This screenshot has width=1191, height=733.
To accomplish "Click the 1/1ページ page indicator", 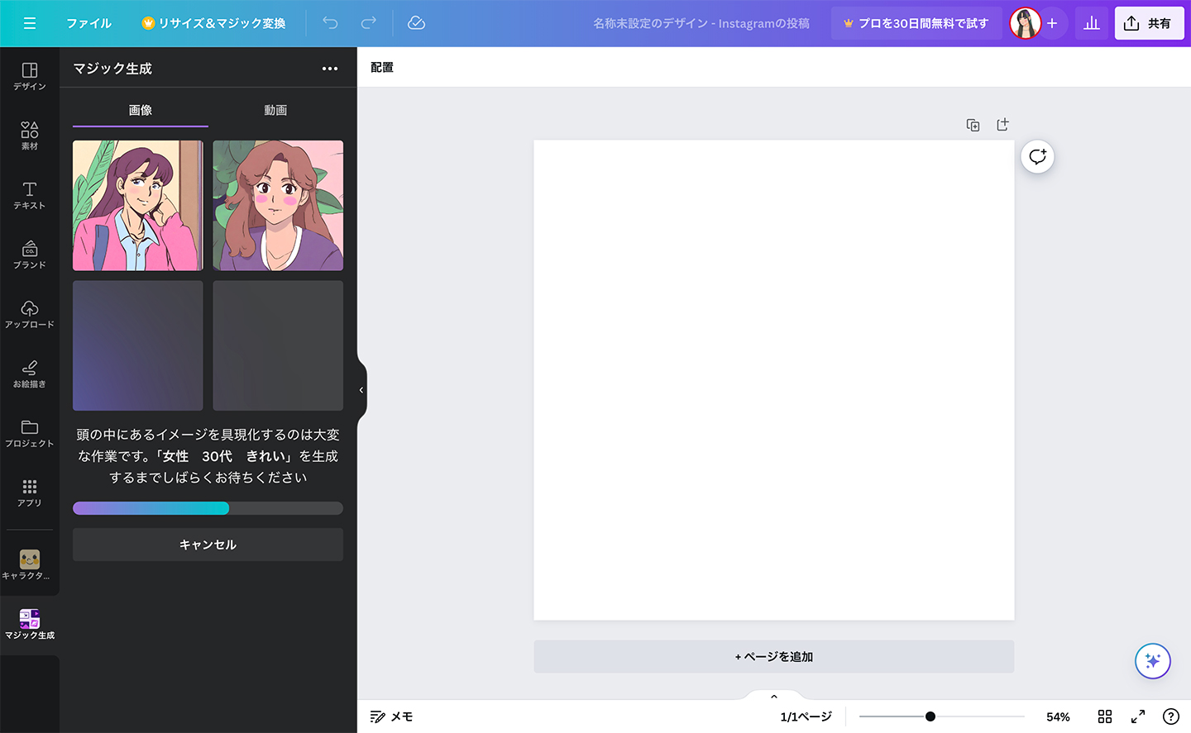I will (806, 716).
